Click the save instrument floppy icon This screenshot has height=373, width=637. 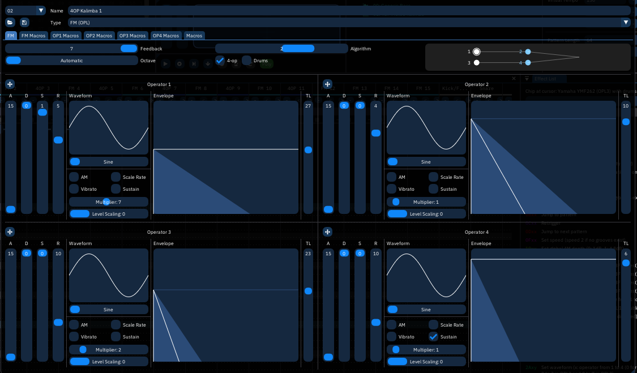(x=24, y=23)
